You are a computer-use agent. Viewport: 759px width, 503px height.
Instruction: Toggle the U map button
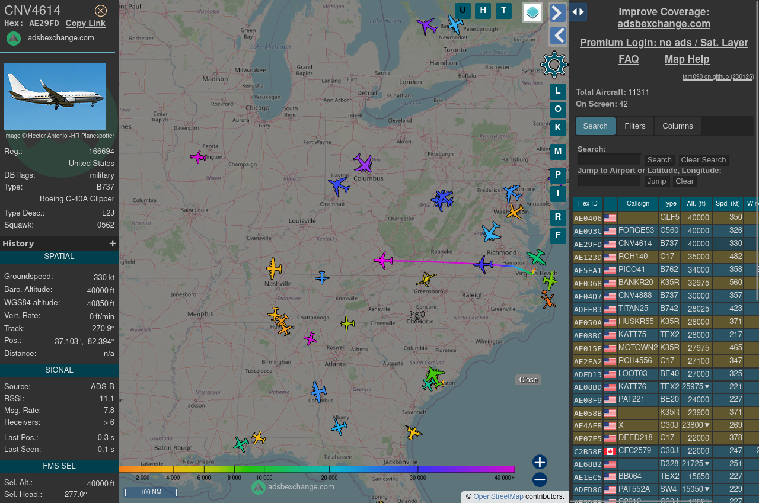click(463, 11)
